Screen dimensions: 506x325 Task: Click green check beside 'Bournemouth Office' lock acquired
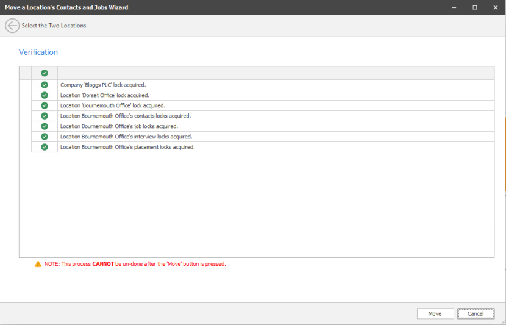tap(45, 105)
